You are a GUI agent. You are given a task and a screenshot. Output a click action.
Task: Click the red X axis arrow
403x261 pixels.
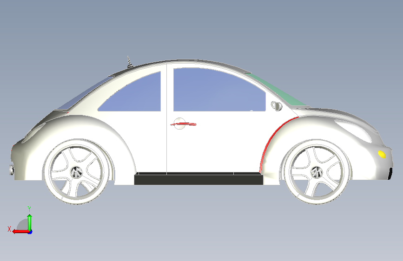coord(20,231)
